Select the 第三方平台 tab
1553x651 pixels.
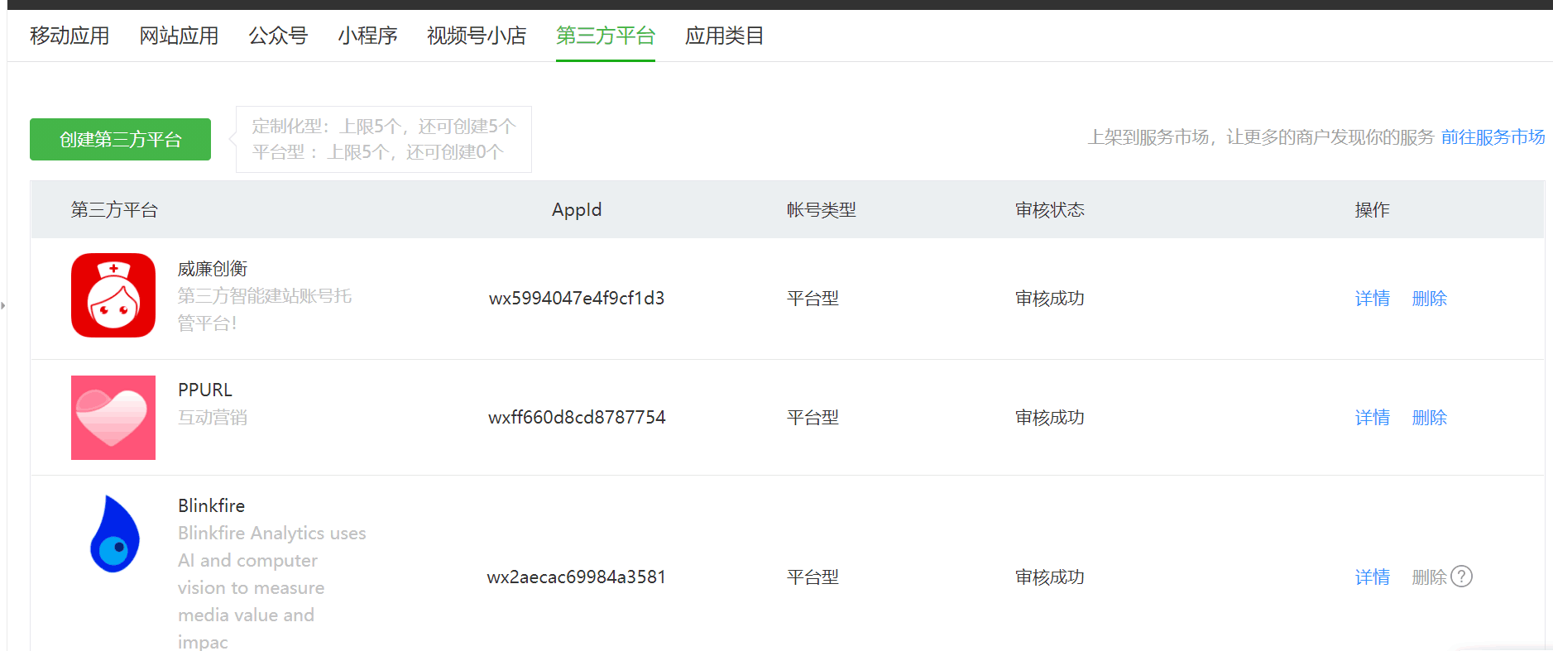pos(606,36)
